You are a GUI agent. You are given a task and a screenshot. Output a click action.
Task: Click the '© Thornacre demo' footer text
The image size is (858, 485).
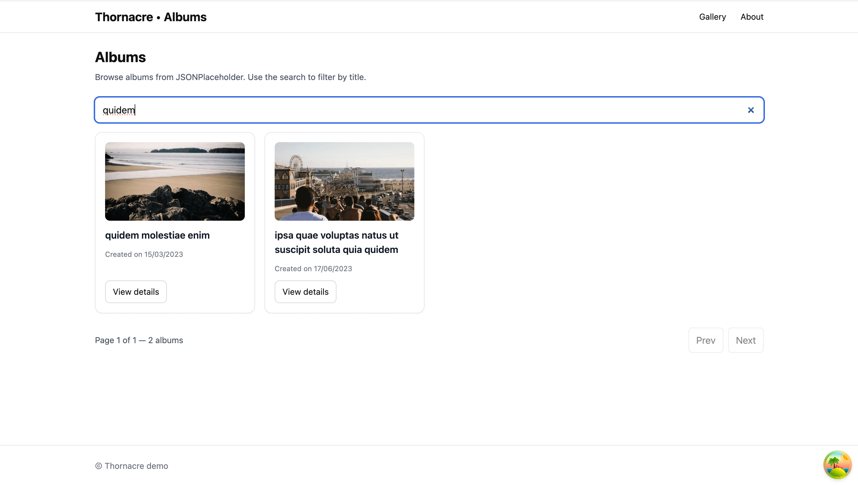click(132, 466)
